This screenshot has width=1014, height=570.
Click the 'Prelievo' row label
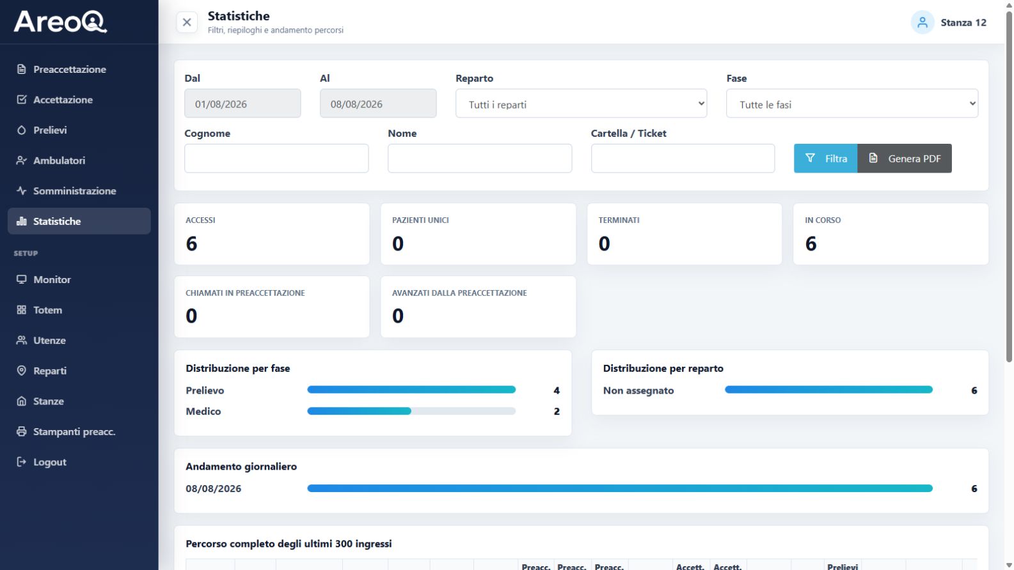tap(205, 390)
